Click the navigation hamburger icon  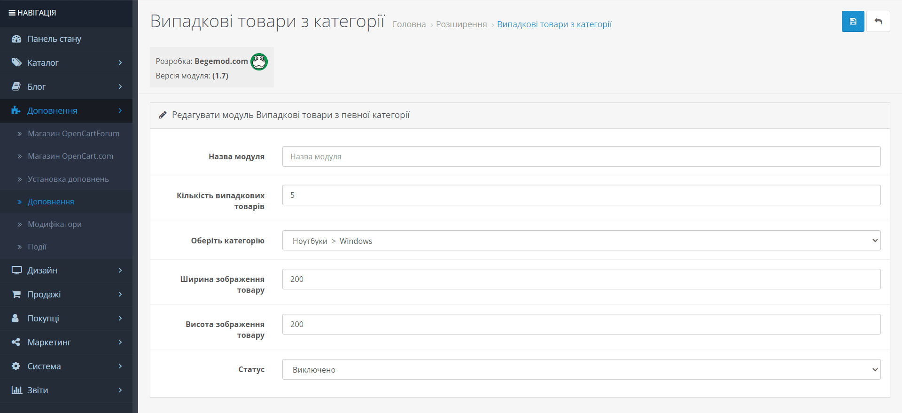[x=12, y=13]
